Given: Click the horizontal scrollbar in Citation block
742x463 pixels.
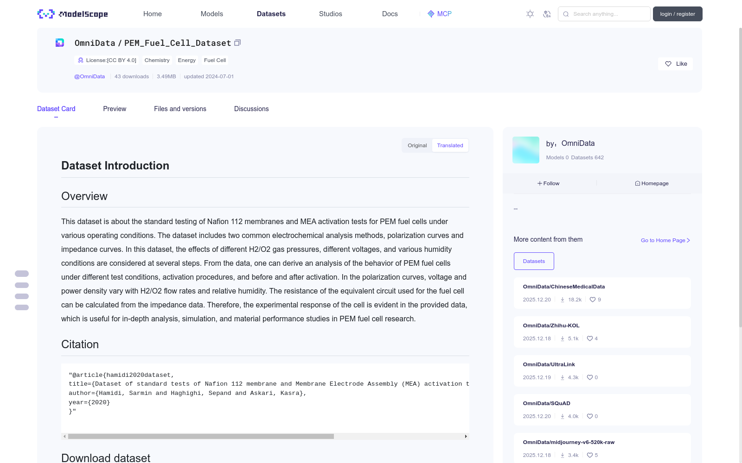Looking at the screenshot, I should pyautogui.click(x=201, y=436).
